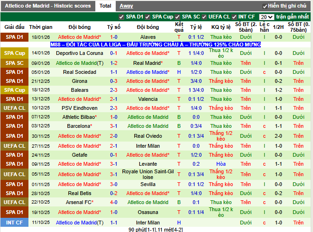The image size is (313, 232).
Task: Uncheck the UEFA CL filter checkbox
Action: 204,17
